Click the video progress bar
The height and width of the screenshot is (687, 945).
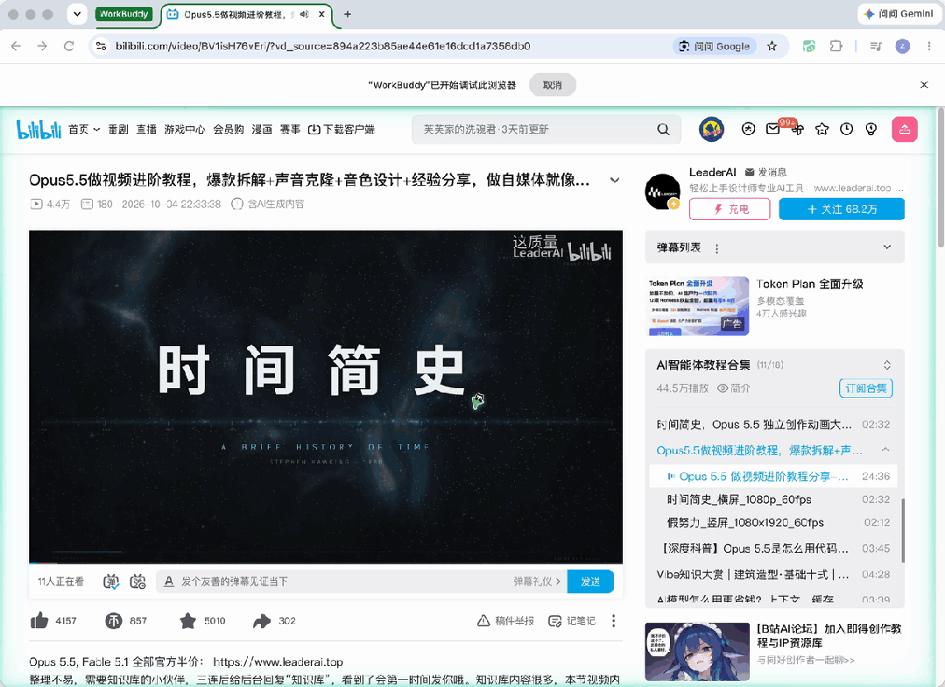(x=326, y=563)
